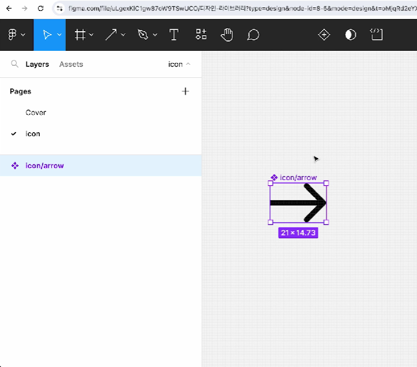Add a new page with plus

tap(185, 91)
